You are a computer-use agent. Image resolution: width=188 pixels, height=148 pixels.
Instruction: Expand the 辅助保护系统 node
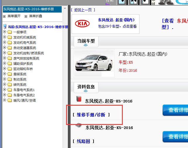tap(4, 63)
